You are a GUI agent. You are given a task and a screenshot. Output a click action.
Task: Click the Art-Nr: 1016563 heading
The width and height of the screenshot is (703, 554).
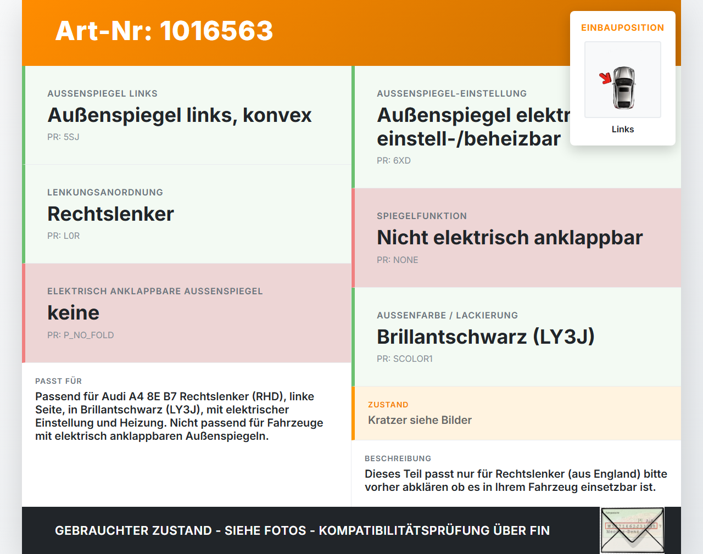[164, 32]
